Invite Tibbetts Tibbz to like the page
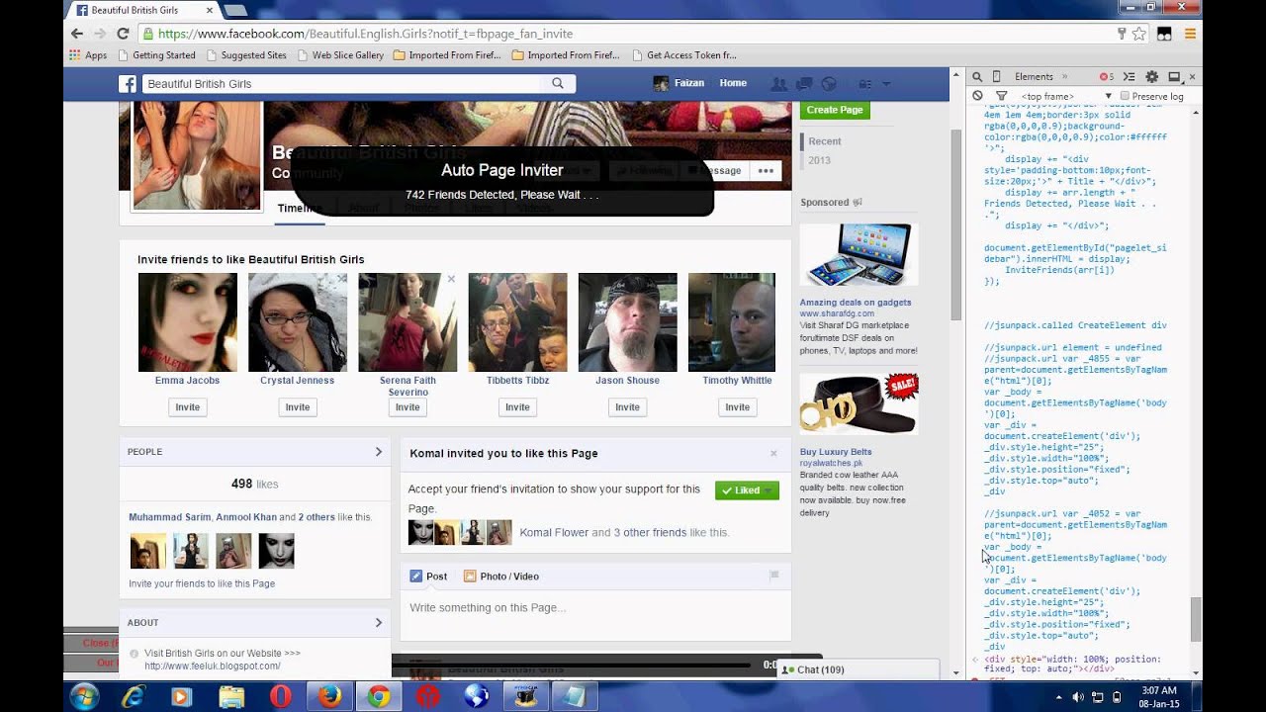Image resolution: width=1266 pixels, height=712 pixels. pos(517,407)
